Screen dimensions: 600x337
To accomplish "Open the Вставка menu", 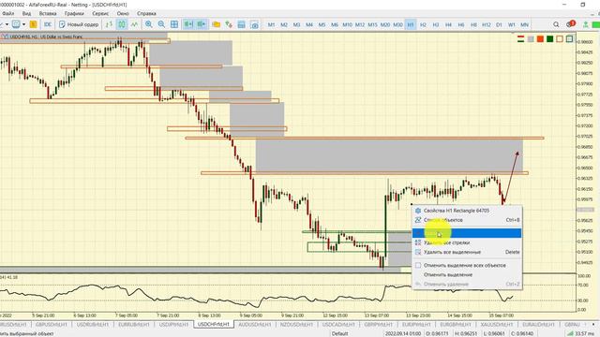I will click(x=48, y=13).
